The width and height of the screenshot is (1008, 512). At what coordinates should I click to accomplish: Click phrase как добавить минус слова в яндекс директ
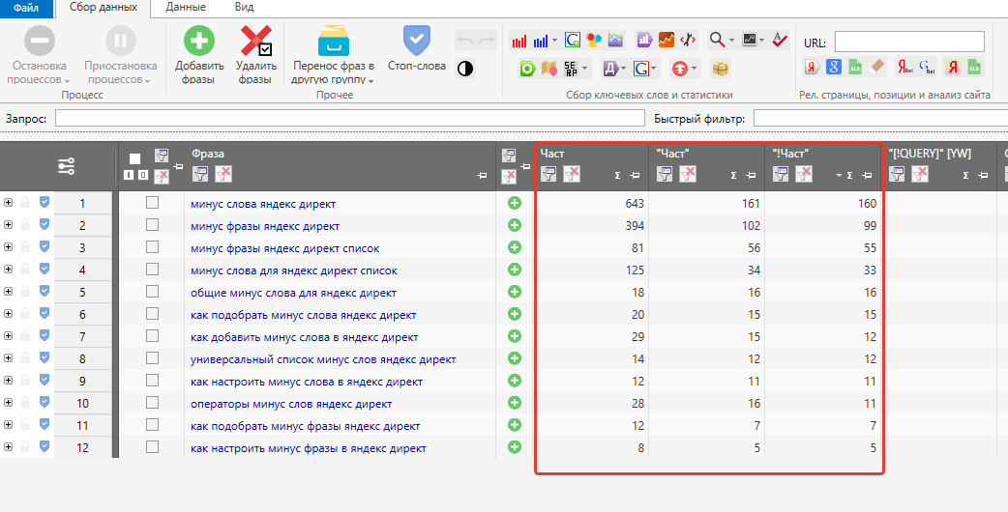[305, 337]
